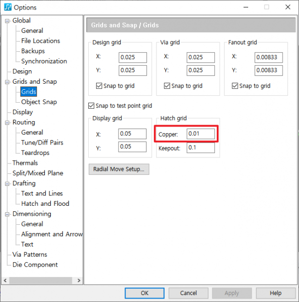Toggle Via grid Snap to grid checkbox
299x302 pixels.
coord(167,86)
